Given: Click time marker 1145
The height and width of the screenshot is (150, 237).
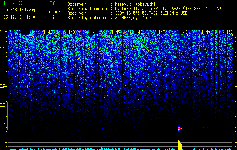Looking at the screenshot, I should point(116,32).
